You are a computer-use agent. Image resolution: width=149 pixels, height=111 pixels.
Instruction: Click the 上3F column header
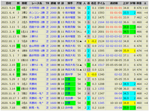[126, 3]
